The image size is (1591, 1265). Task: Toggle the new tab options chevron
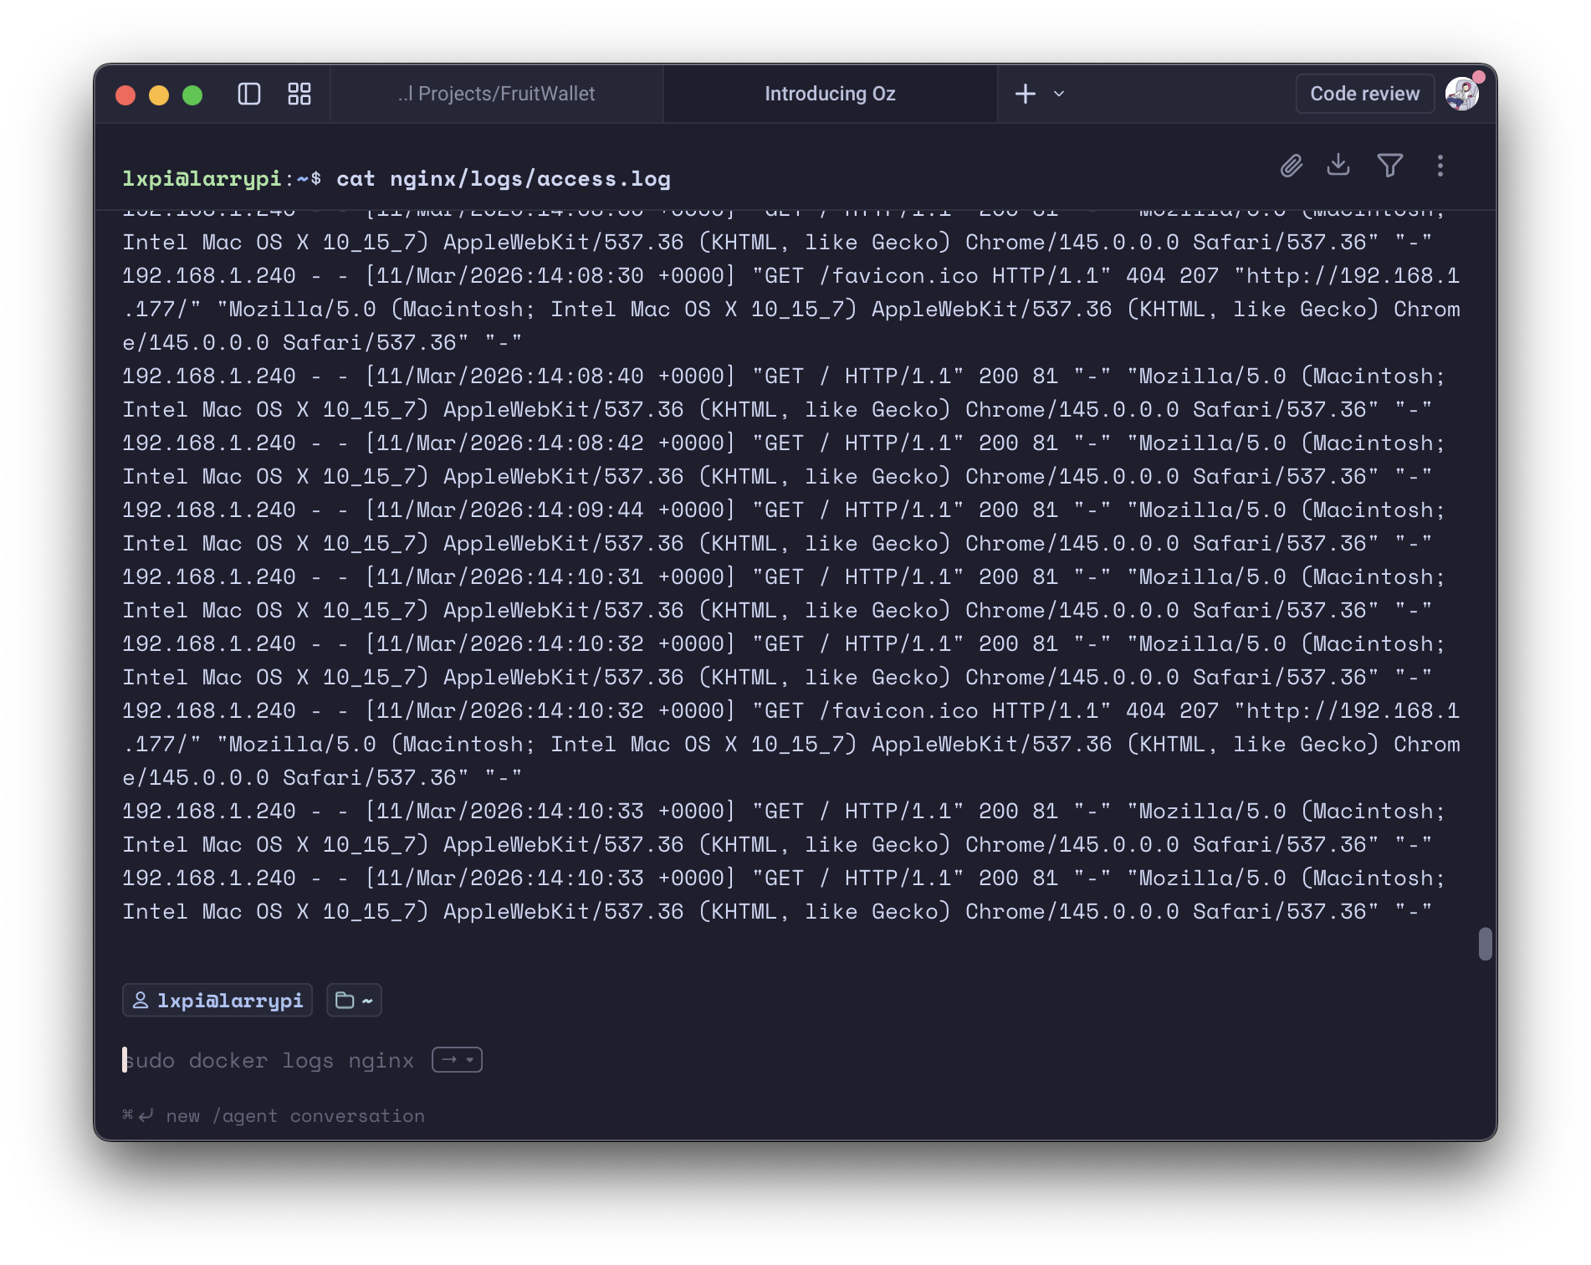coord(1057,94)
